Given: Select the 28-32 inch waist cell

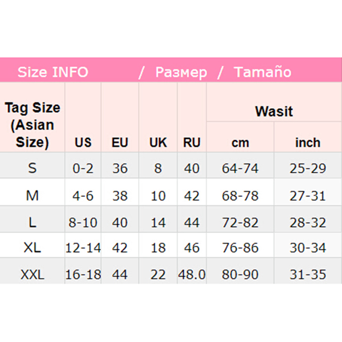Looking at the screenshot, I should pos(308,223).
